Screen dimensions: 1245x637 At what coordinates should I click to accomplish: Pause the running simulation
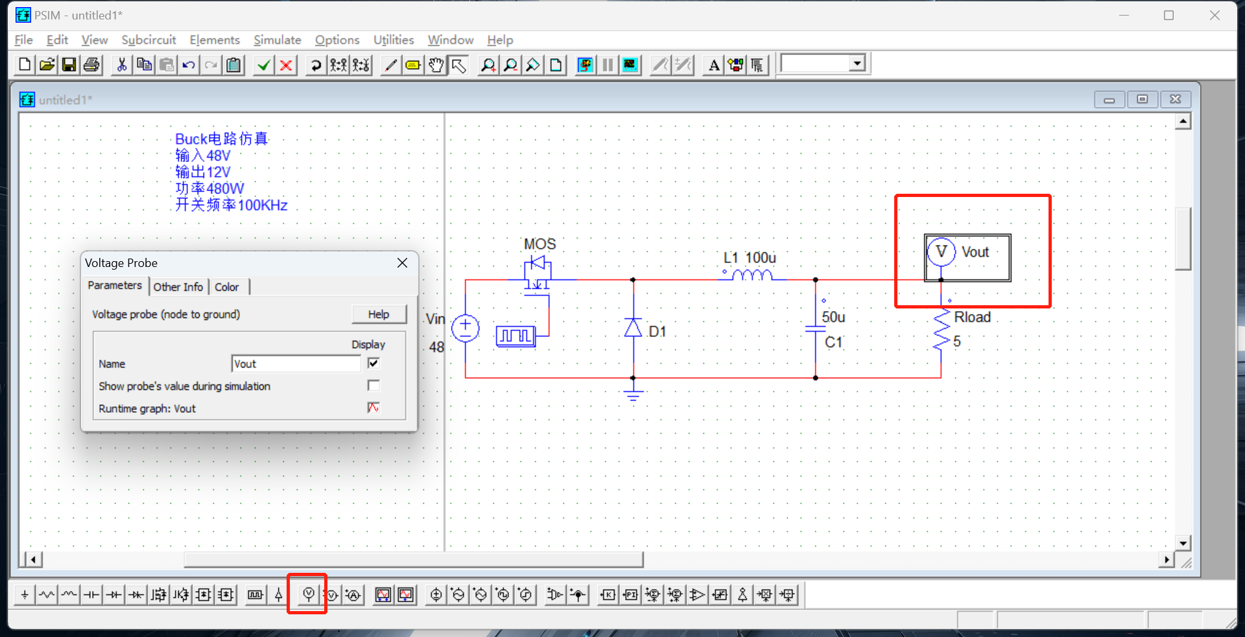coord(607,65)
